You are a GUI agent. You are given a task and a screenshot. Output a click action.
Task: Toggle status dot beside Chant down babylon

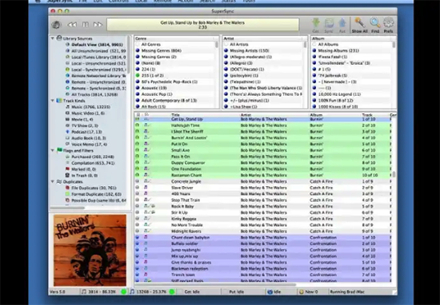[138, 237]
